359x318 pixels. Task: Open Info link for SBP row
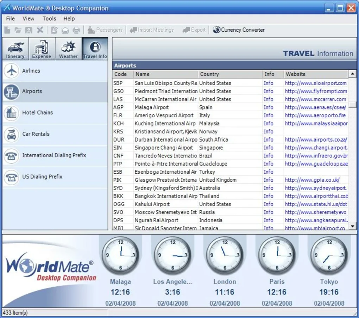268,83
